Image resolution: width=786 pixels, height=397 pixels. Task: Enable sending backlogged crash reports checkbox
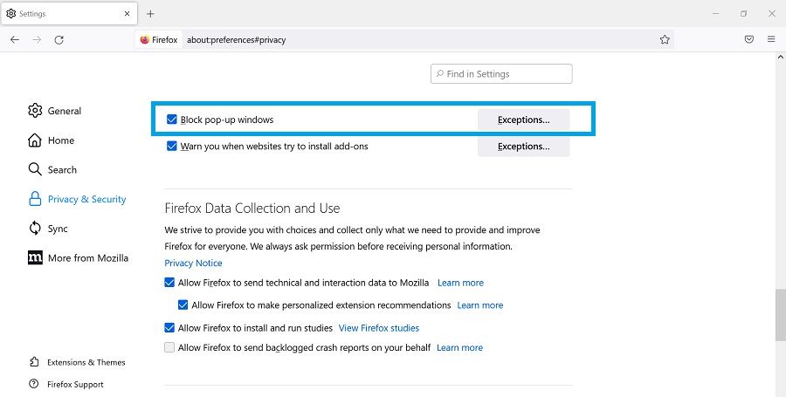(169, 347)
